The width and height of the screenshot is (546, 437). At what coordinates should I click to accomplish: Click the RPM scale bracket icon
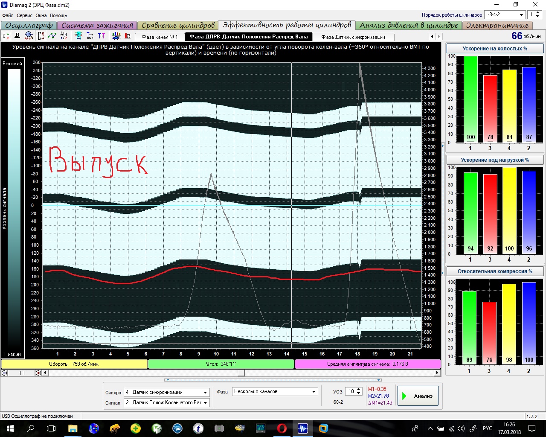pyautogui.click(x=41, y=36)
